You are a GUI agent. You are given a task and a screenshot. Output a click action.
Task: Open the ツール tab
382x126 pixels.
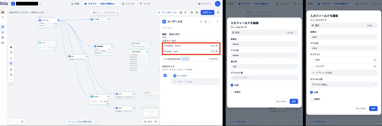(x=145, y=4)
